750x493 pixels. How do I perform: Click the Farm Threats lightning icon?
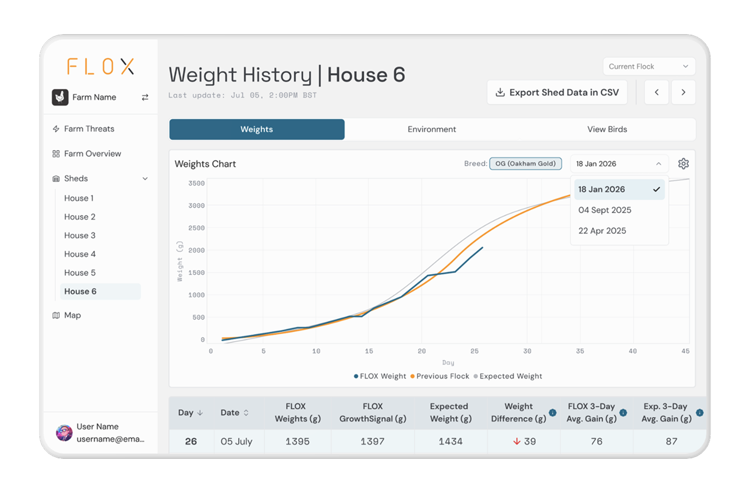[56, 129]
